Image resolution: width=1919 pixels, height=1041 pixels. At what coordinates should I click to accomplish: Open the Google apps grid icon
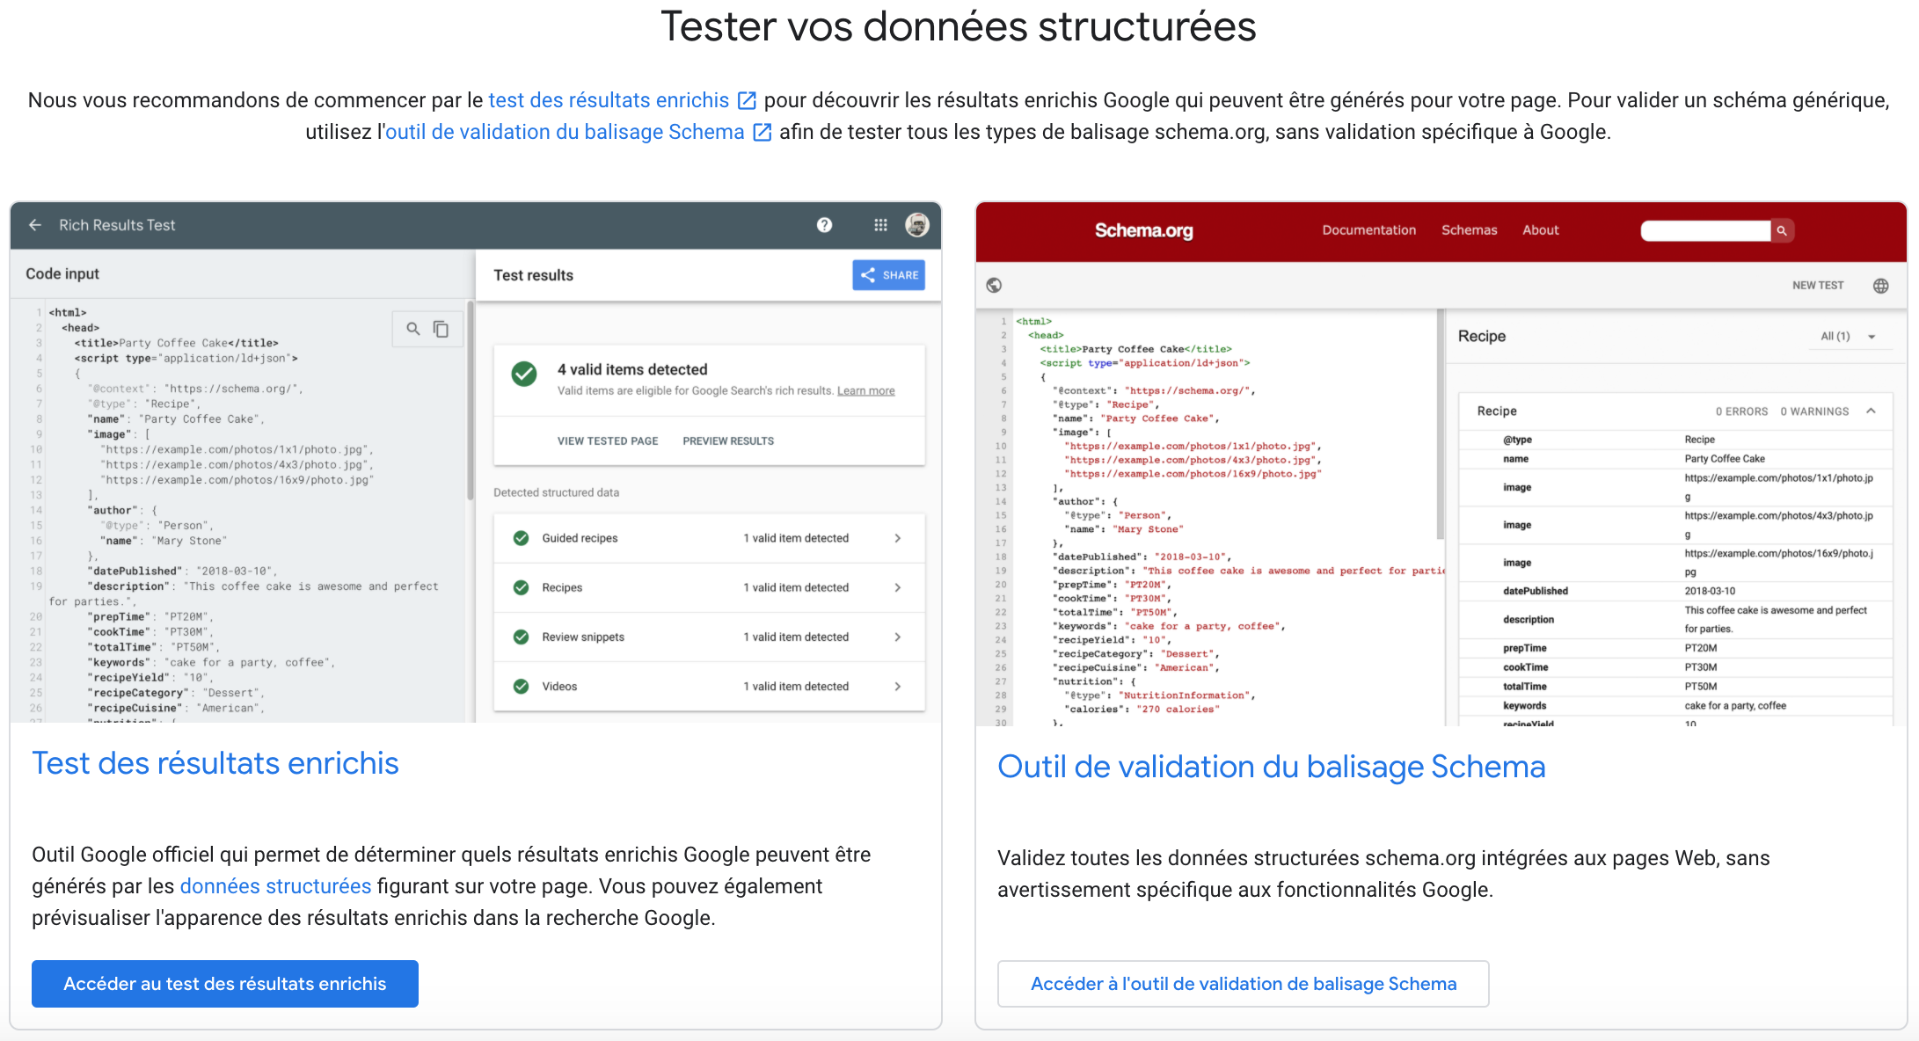880,225
